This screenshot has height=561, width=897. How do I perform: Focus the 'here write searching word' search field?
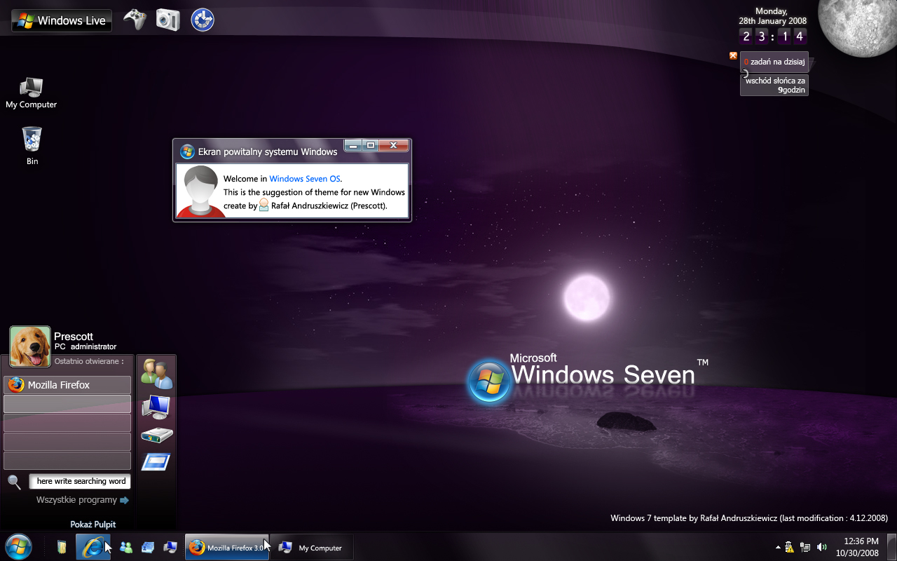80,481
